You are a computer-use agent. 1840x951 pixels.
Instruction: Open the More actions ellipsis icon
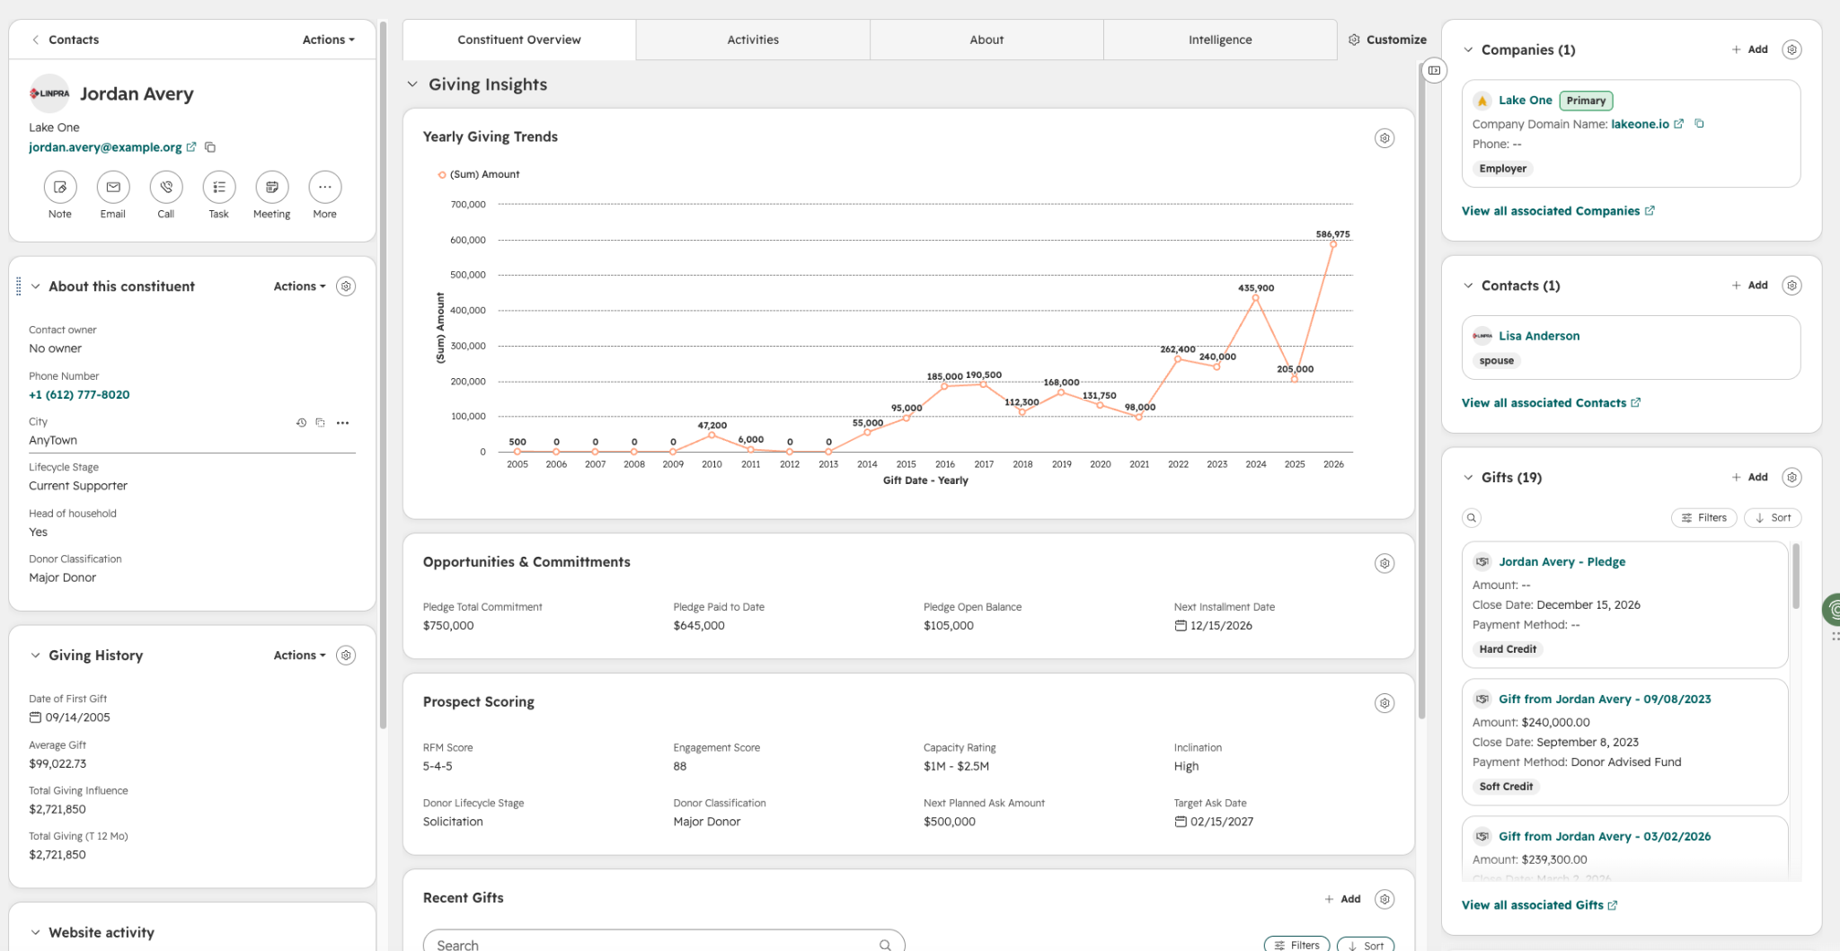pyautogui.click(x=325, y=187)
